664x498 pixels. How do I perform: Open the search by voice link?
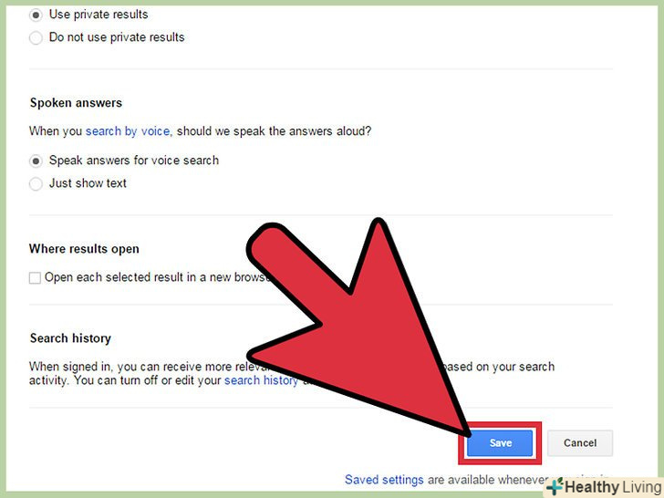pyautogui.click(x=129, y=131)
